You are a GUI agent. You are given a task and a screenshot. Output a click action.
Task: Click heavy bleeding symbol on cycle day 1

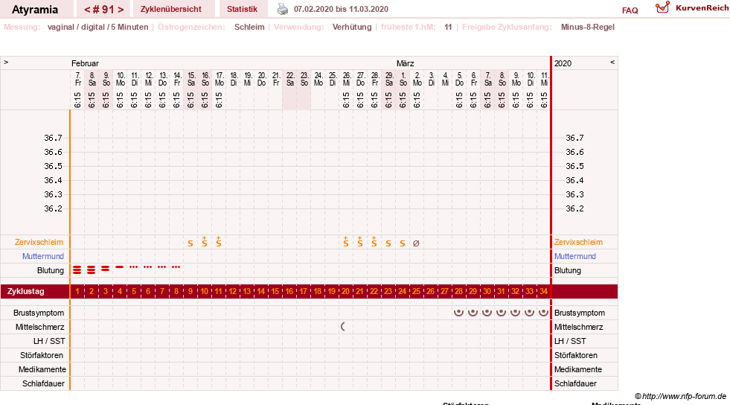77,270
